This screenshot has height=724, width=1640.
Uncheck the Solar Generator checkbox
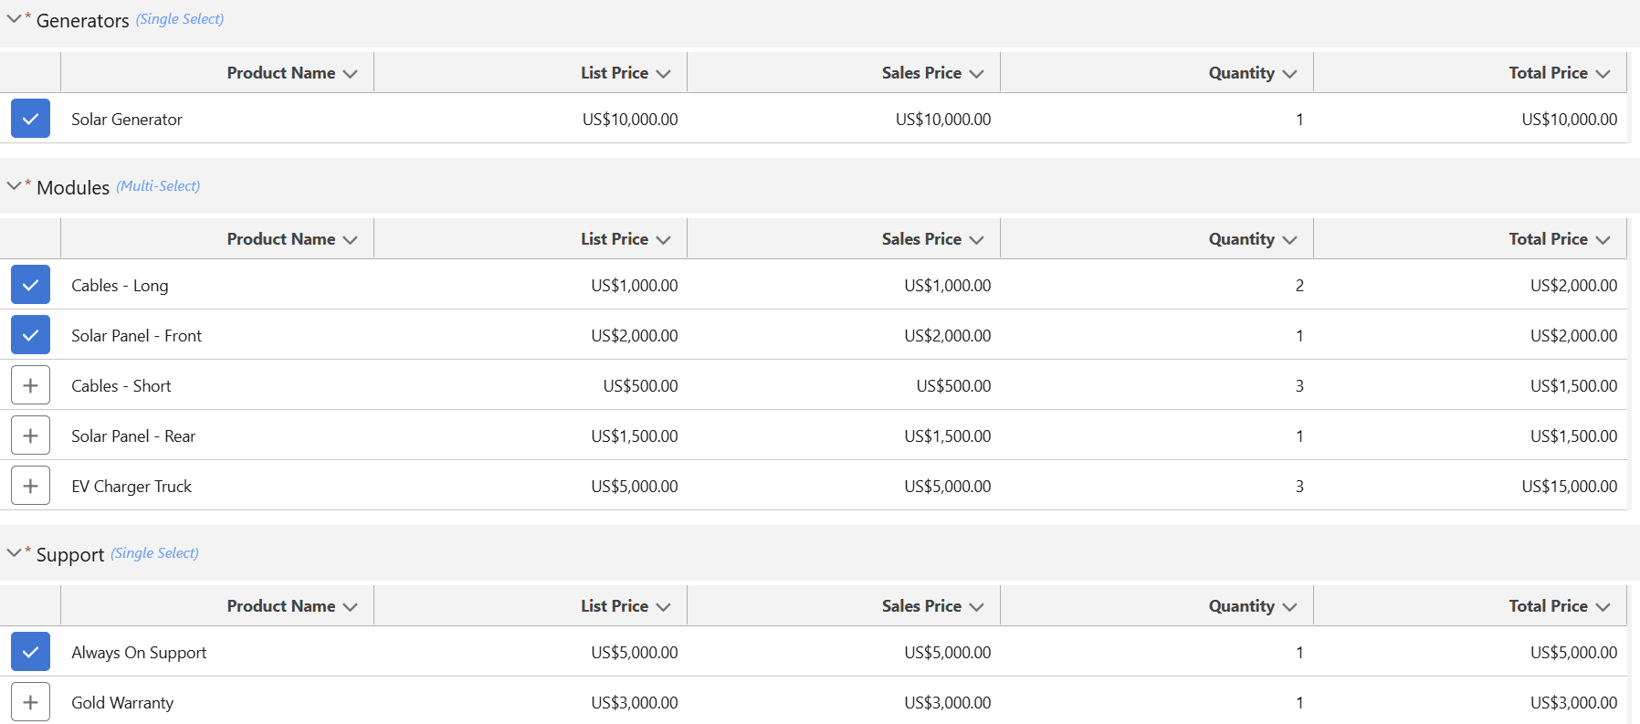tap(30, 119)
